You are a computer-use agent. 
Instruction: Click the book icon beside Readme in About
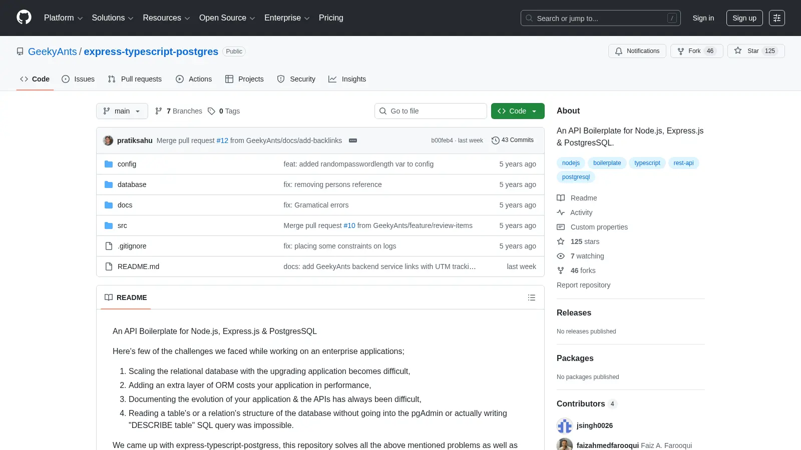561,198
